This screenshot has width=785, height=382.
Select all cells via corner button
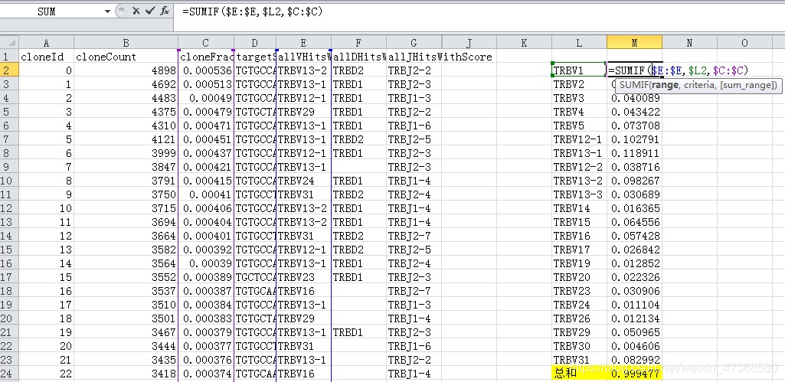point(9,43)
